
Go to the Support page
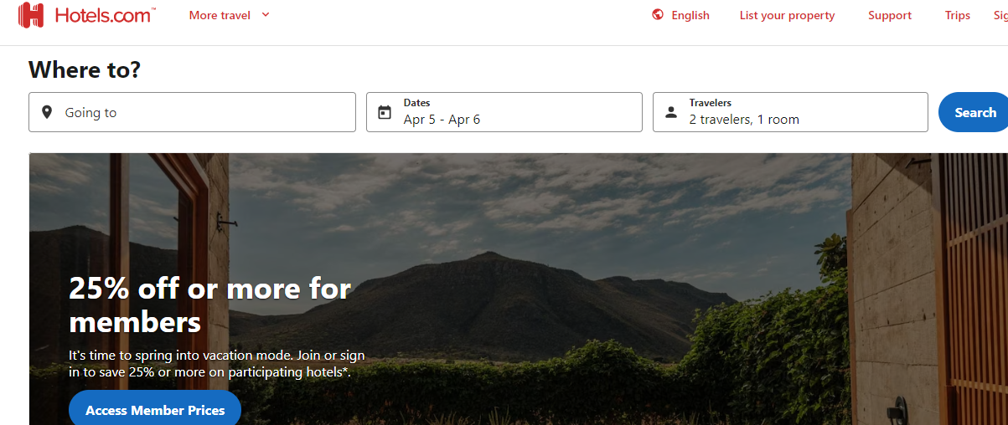[x=890, y=15]
